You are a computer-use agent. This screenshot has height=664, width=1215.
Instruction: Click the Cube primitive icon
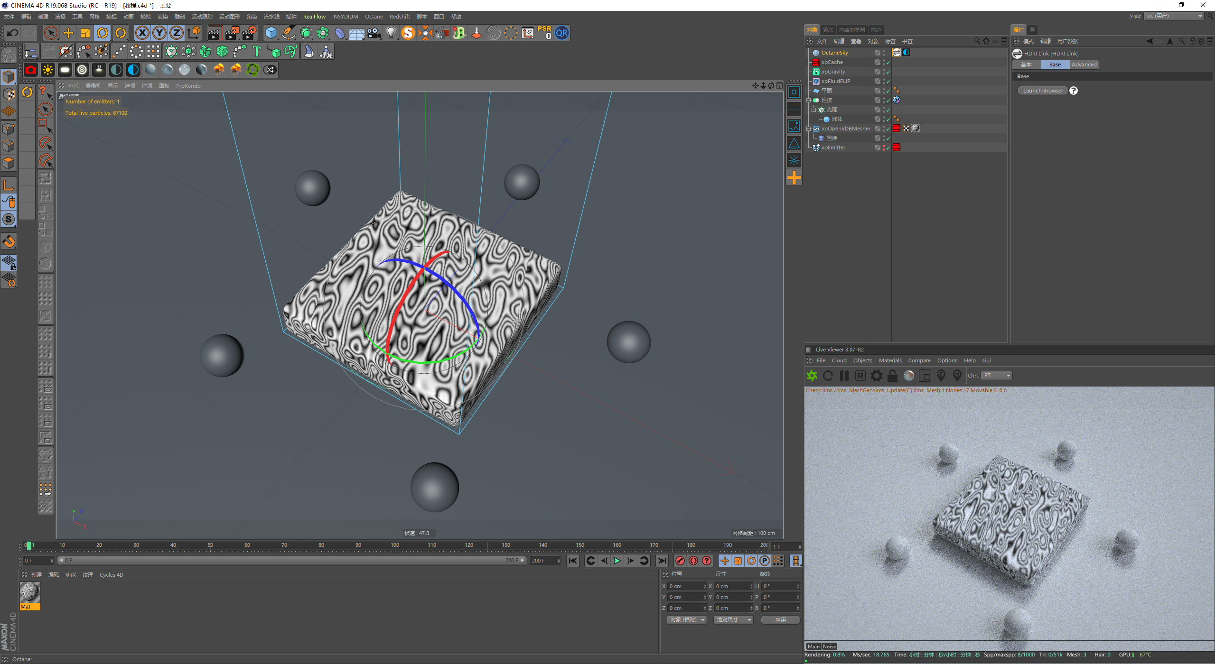(271, 33)
